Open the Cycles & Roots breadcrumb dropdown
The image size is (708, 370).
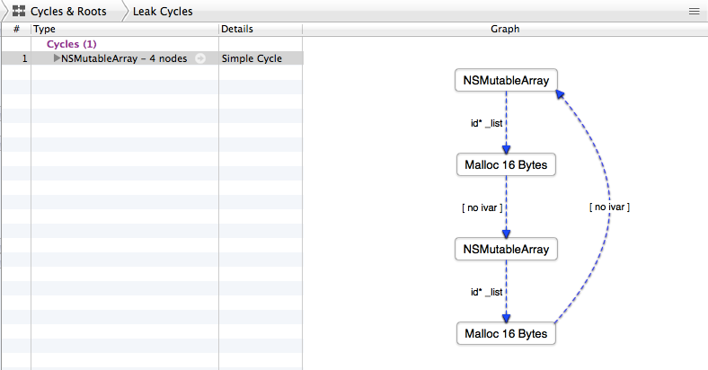tap(68, 12)
